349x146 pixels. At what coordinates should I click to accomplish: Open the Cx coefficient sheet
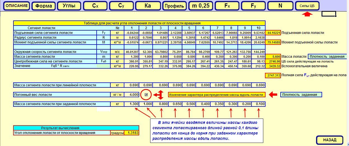(x=95, y=6)
